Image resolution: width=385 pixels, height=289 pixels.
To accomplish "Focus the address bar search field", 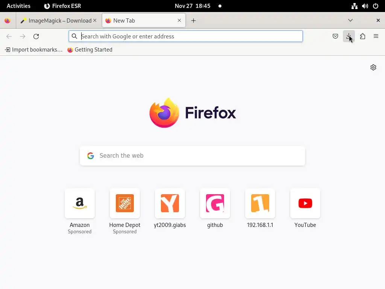I will [x=186, y=37].
